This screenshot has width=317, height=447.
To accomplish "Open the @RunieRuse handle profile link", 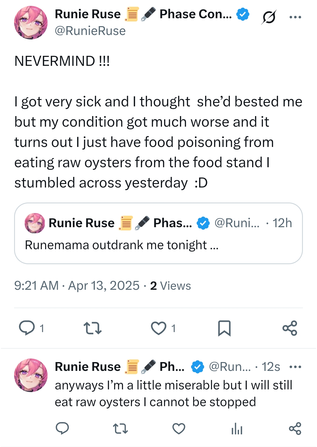I will tap(90, 31).
